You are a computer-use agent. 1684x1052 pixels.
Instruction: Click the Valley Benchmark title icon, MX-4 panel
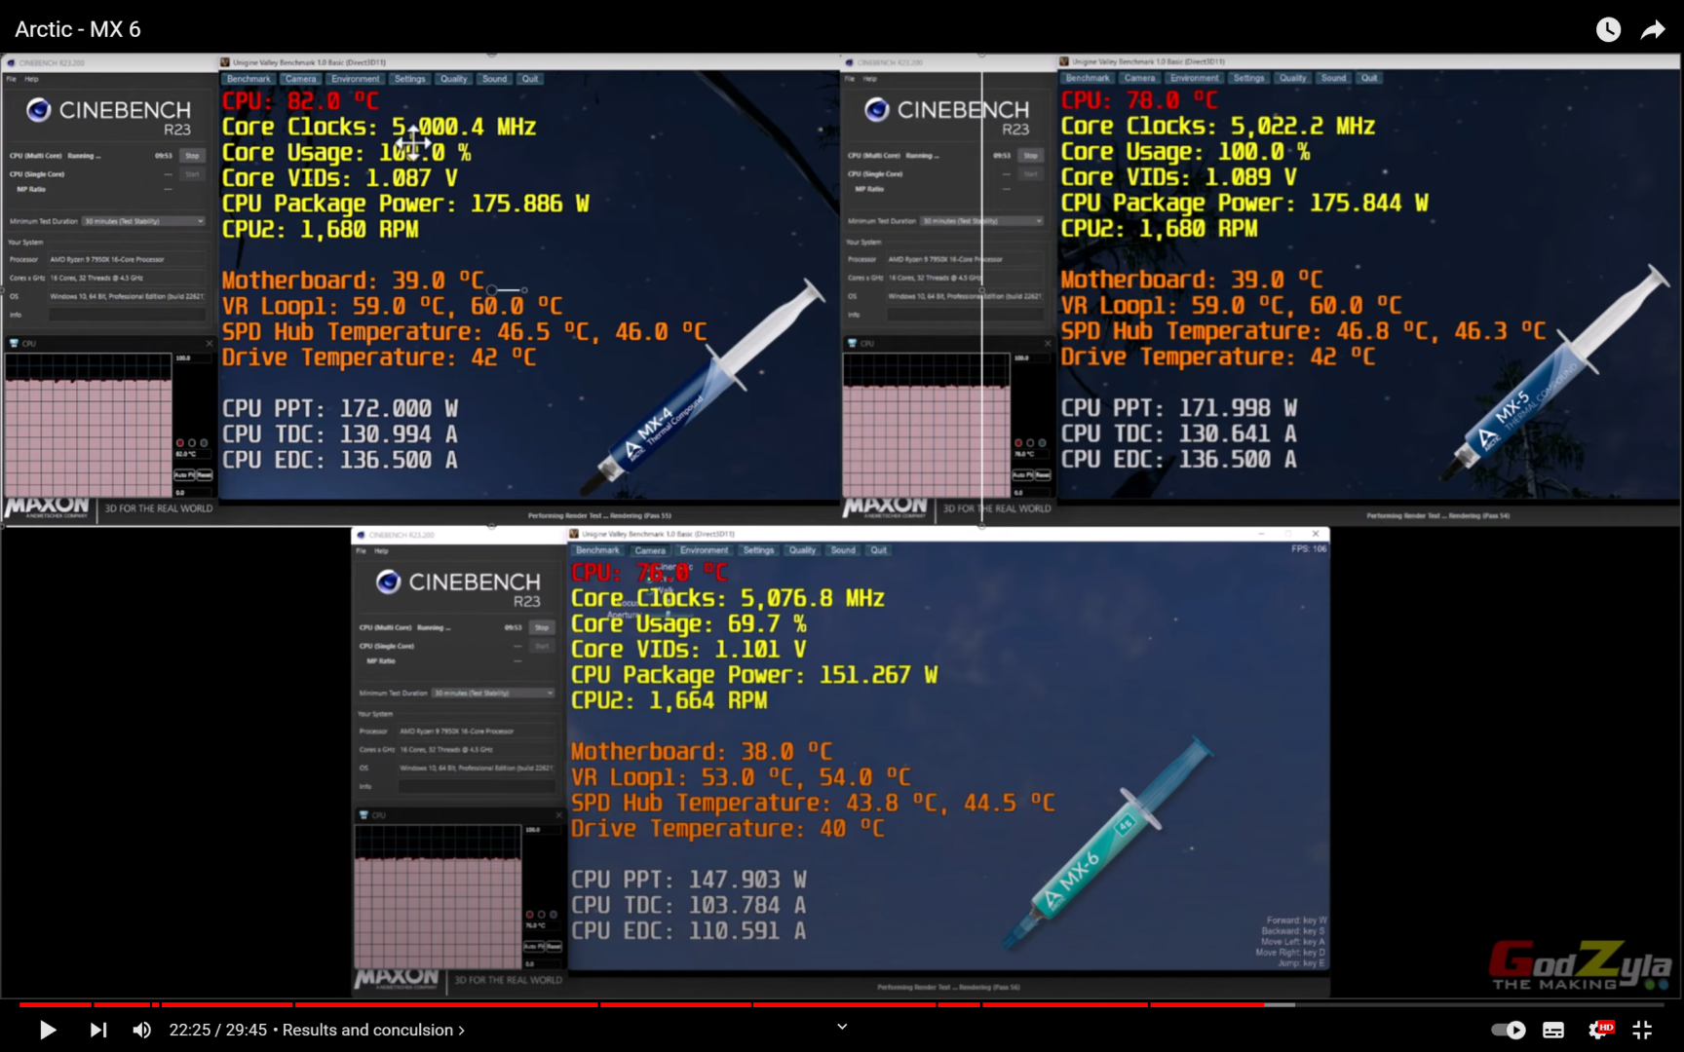(225, 62)
